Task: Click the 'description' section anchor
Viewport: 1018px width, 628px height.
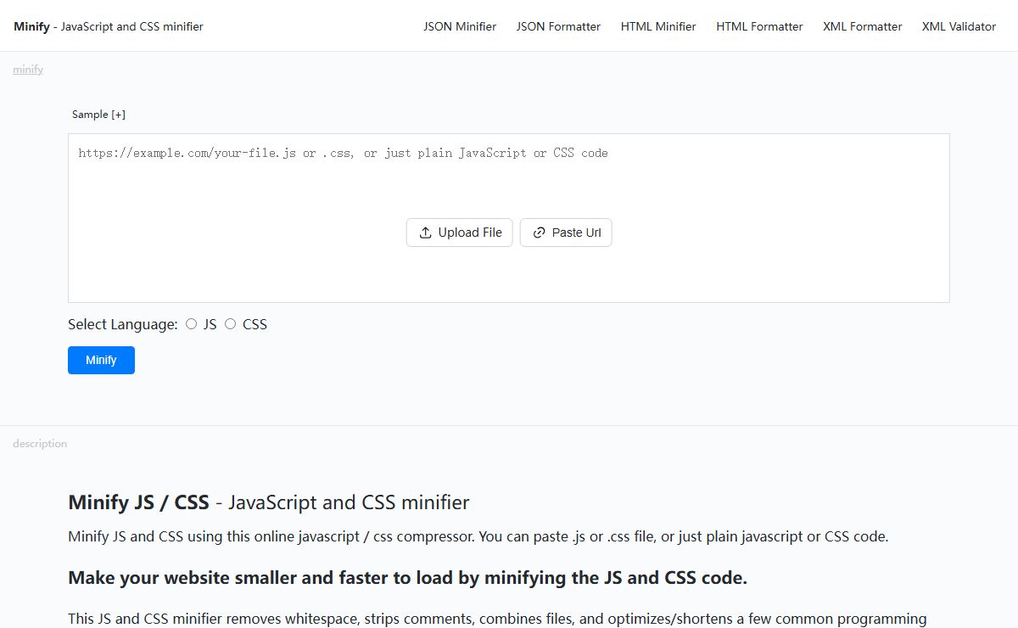Action: click(40, 444)
